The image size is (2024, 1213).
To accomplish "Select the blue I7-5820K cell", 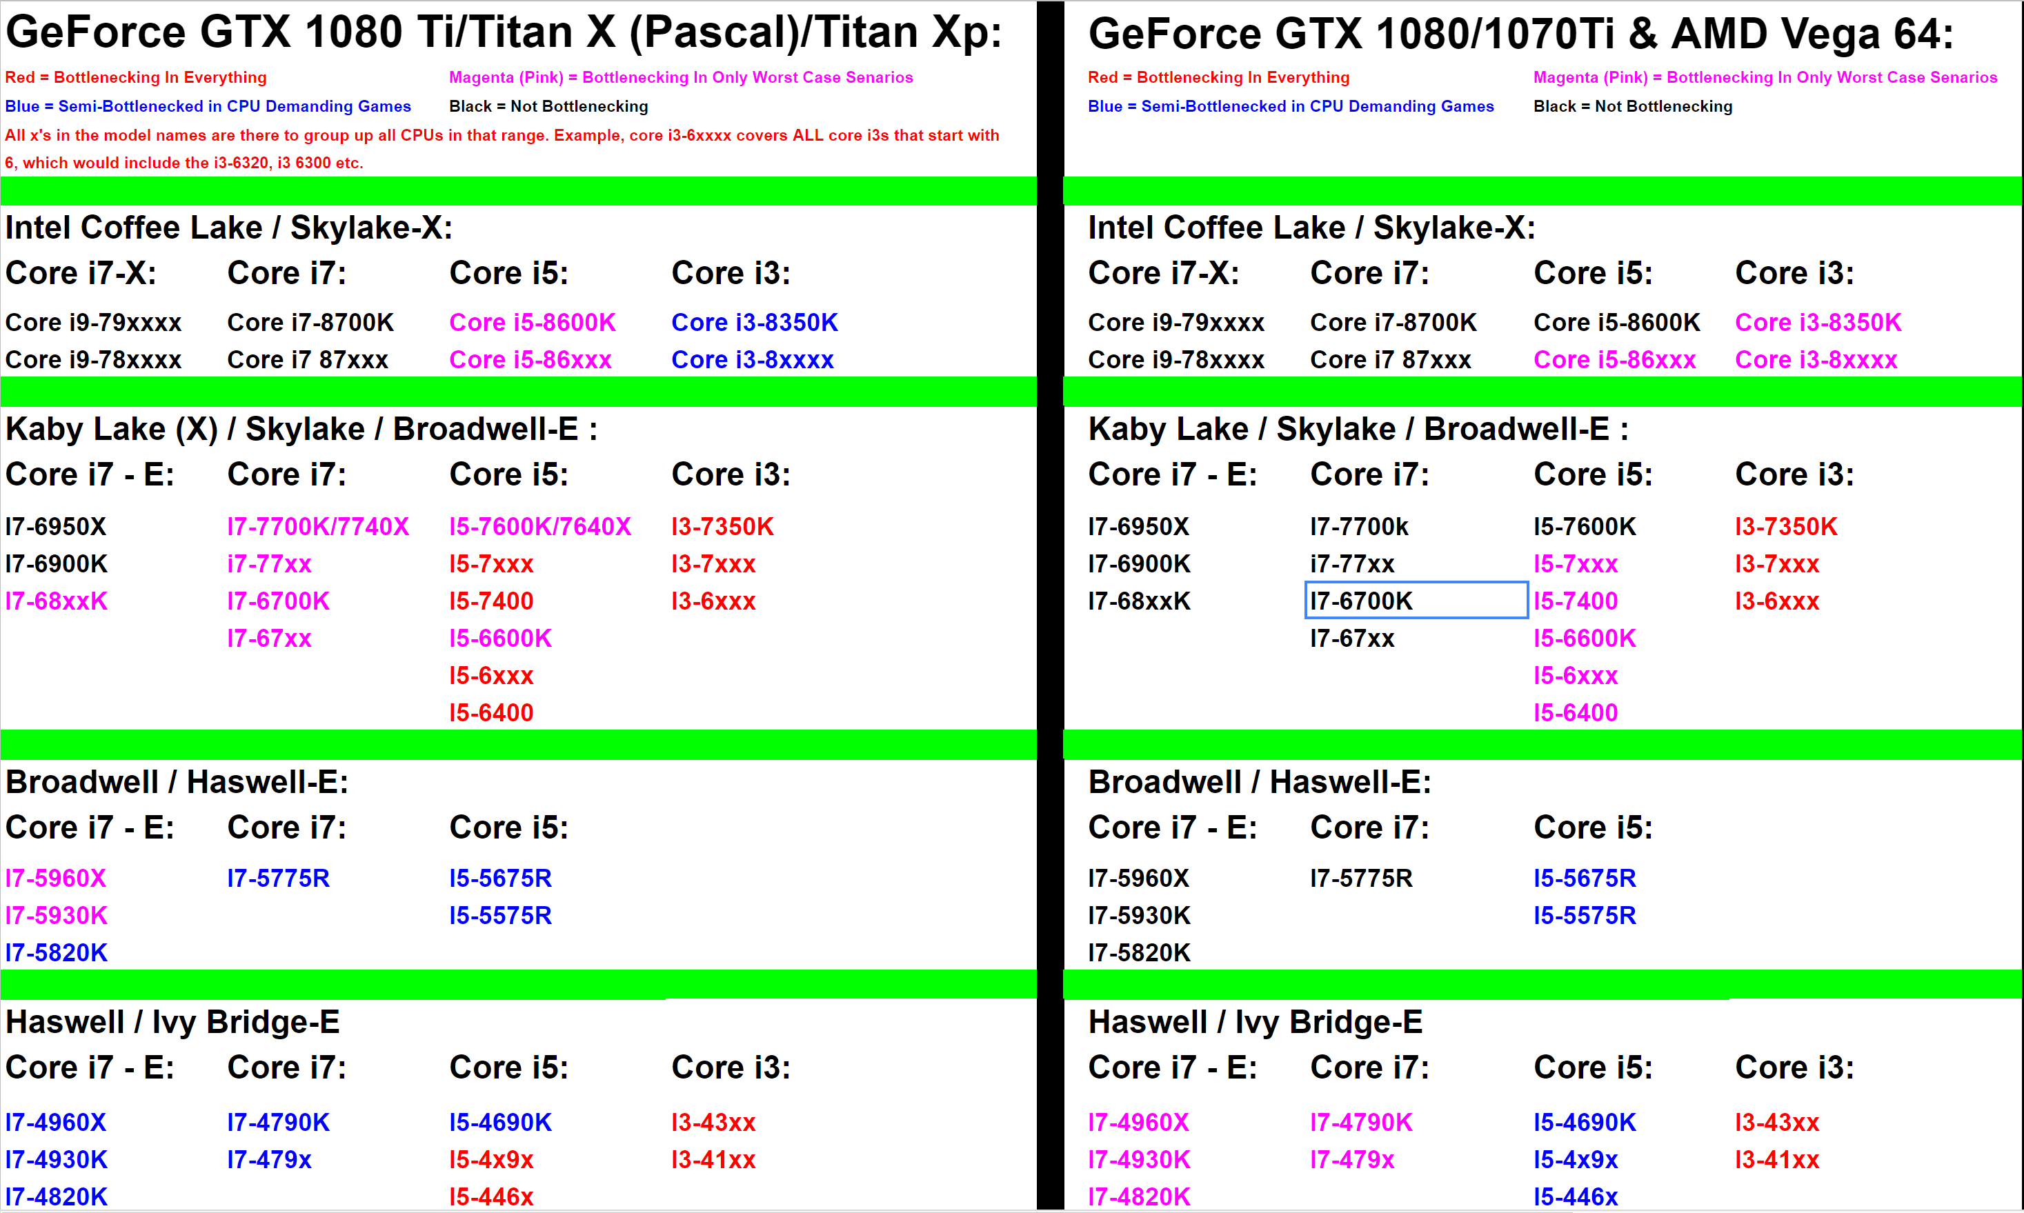I will coord(56,952).
